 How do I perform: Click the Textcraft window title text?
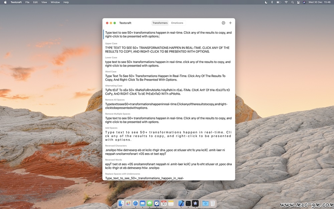125,23
